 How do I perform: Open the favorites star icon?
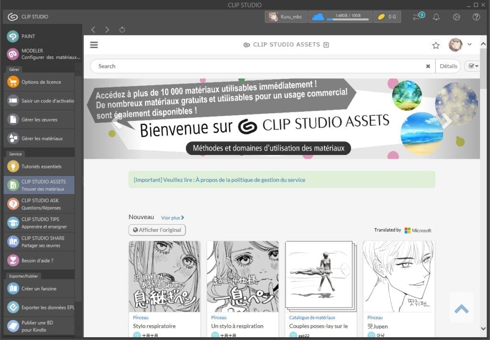(x=435, y=45)
